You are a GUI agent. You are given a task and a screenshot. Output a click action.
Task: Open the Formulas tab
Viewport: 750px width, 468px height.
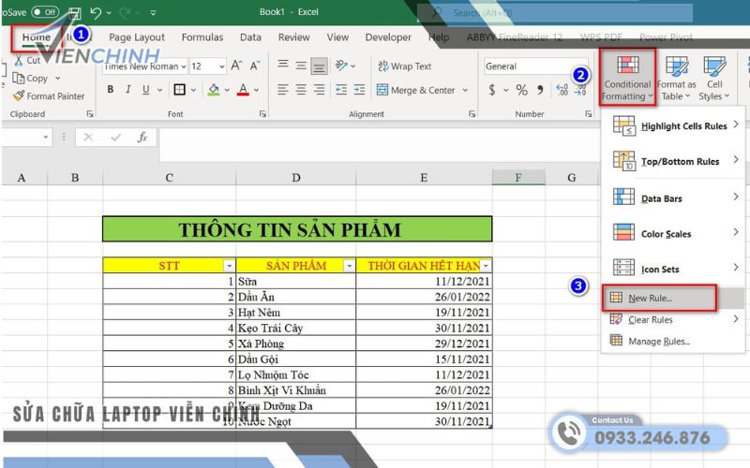click(x=202, y=37)
